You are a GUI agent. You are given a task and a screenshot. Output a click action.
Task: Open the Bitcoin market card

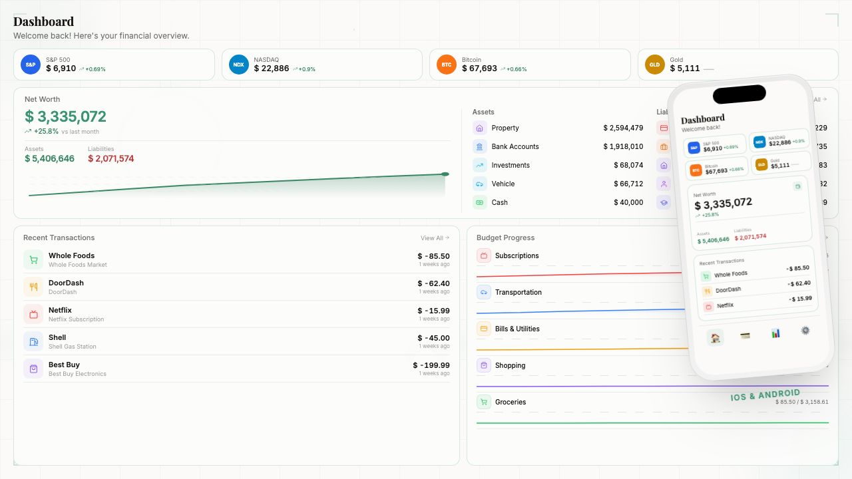pos(530,65)
